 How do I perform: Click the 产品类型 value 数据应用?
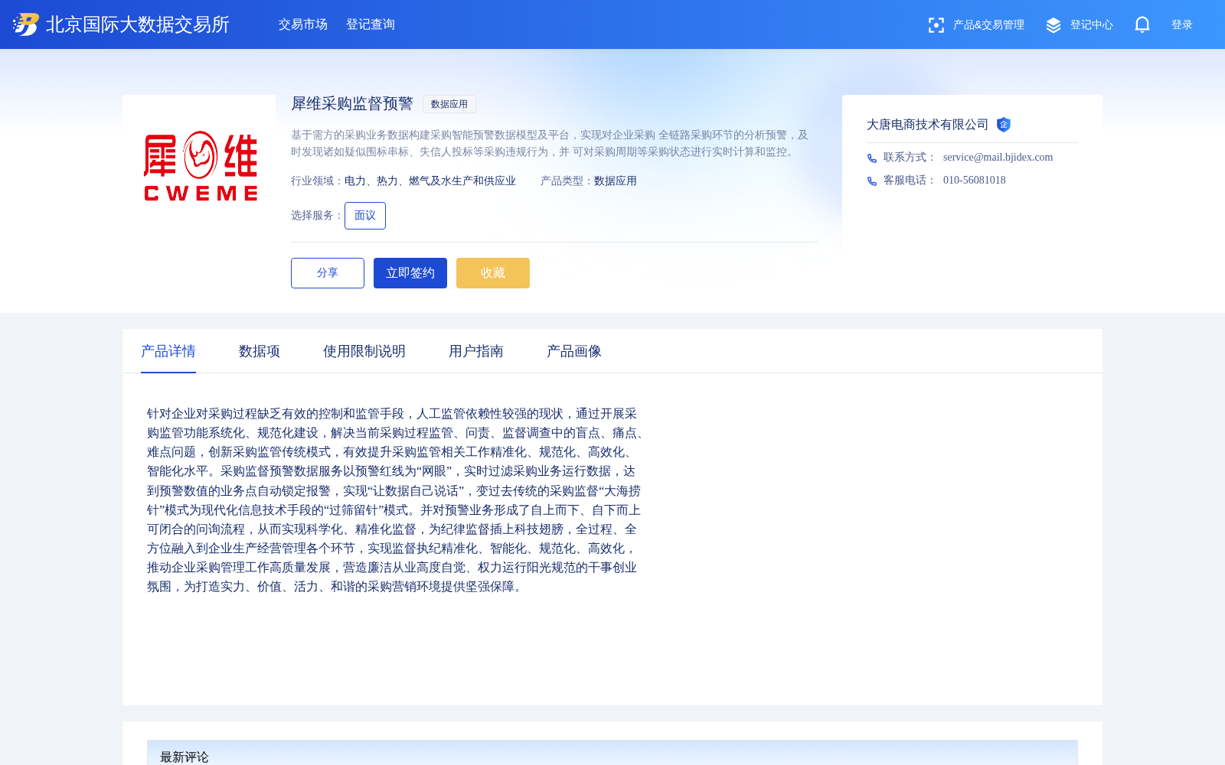[616, 181]
